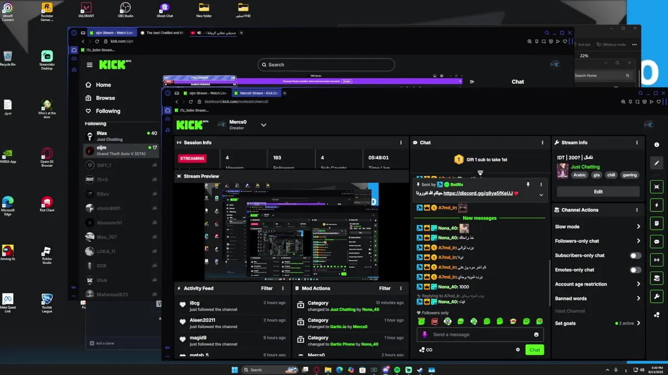
Task: Open the info icon in the dashboard's right rail
Action: [657, 145]
